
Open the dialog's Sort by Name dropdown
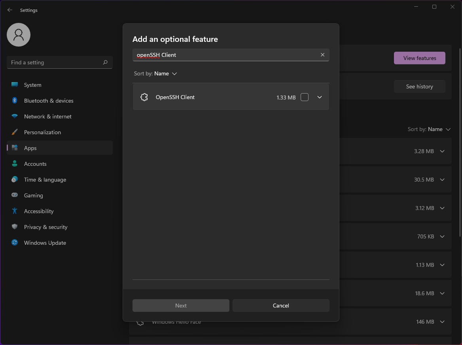coord(155,73)
